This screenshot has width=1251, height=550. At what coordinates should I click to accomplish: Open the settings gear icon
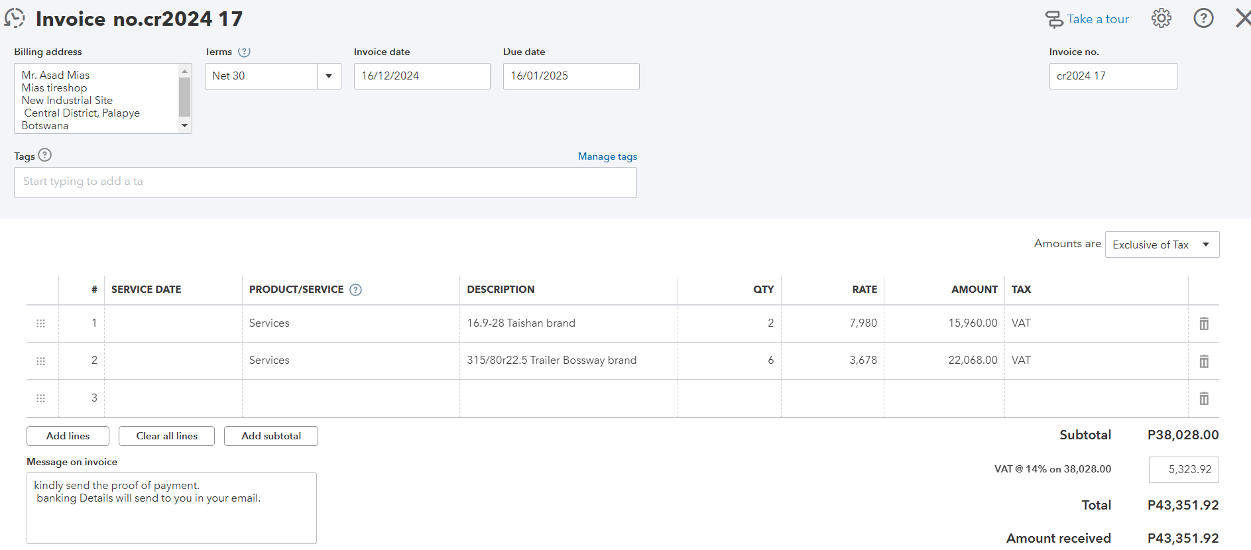pyautogui.click(x=1162, y=19)
